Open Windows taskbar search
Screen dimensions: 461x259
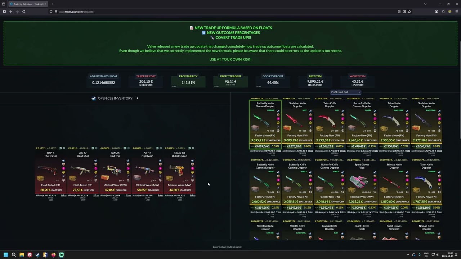coord(14,255)
